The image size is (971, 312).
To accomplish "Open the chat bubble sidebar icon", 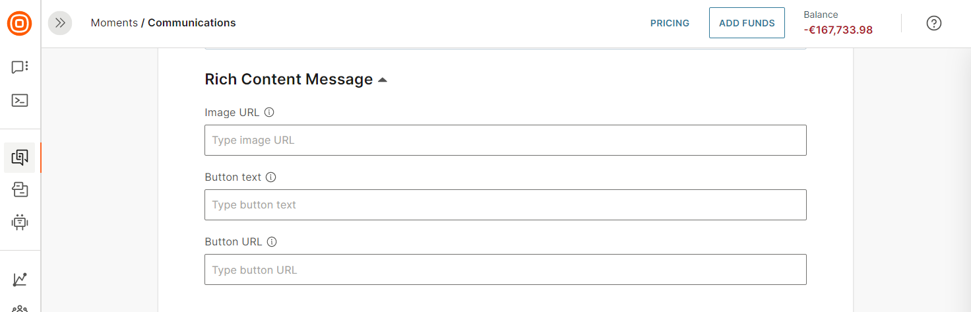I will (20, 67).
